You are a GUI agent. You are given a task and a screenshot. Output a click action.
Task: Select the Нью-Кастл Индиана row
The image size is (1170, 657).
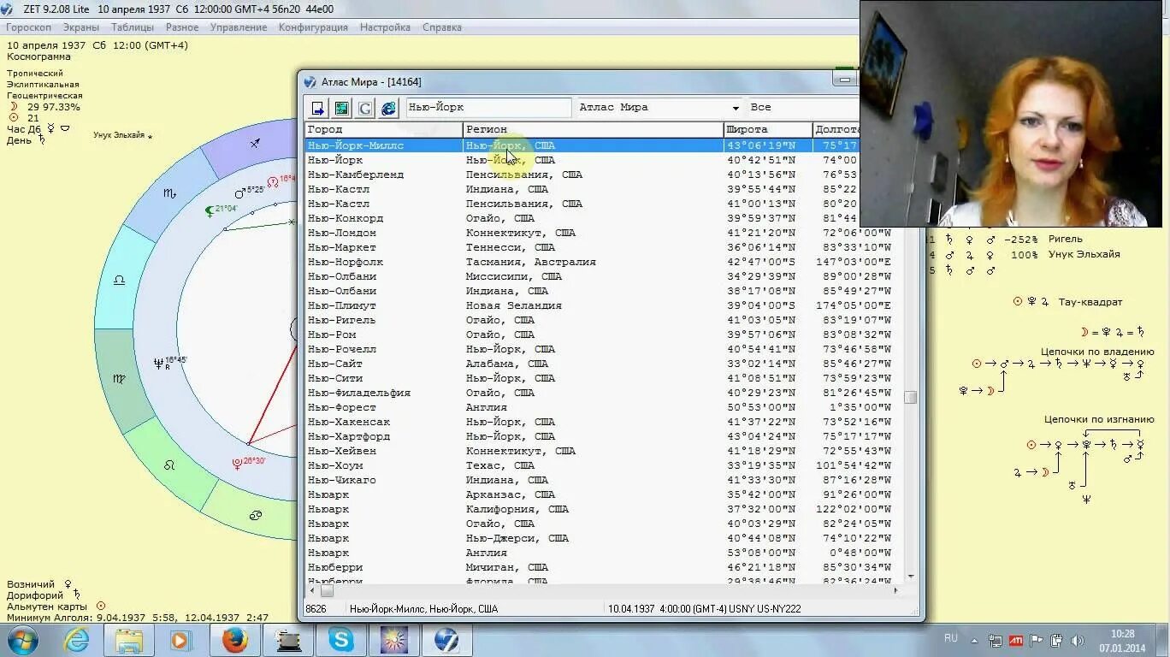[604, 189]
